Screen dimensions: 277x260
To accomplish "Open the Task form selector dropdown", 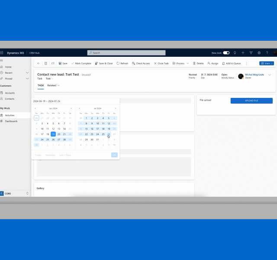I will point(49,78).
